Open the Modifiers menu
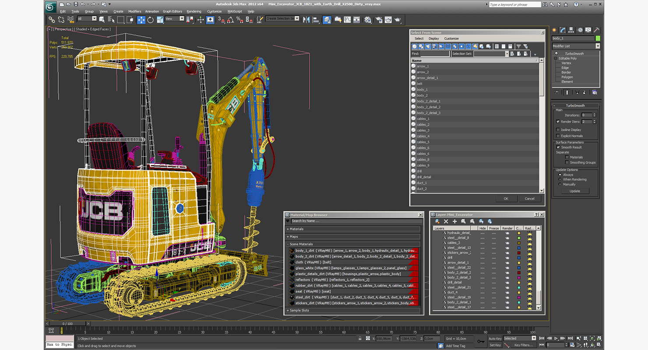648x350 pixels. (x=134, y=11)
